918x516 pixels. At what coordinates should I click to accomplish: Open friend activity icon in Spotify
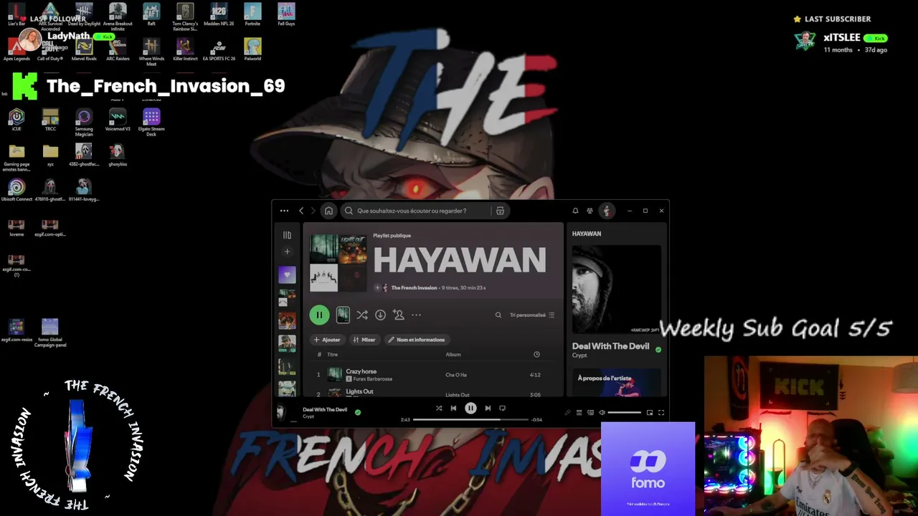[590, 211]
